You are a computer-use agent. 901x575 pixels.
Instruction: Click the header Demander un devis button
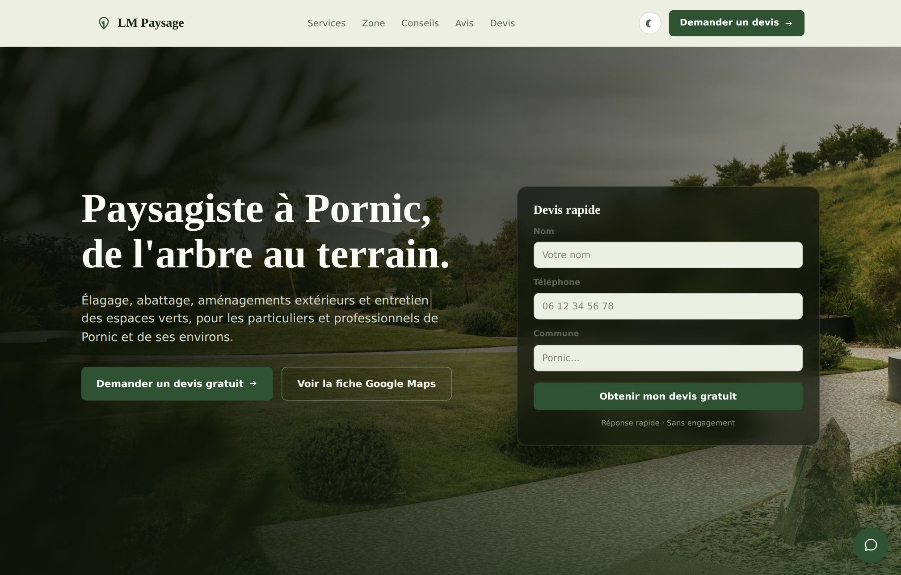tap(736, 23)
